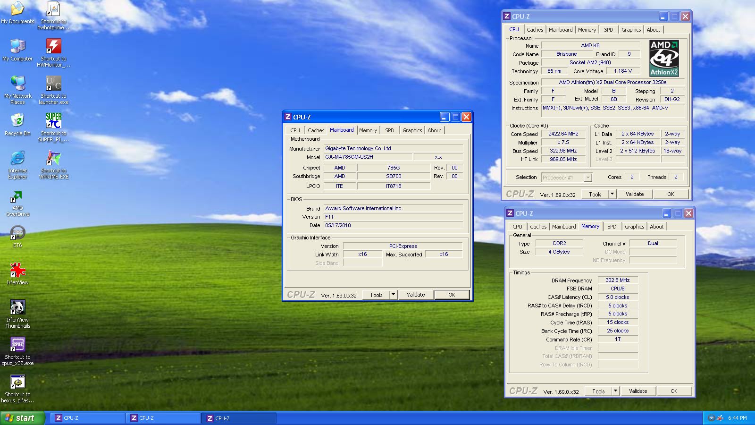Viewport: 755px width, 425px height.
Task: Expand Tools dropdown arrow in Mainboard window
Action: [393, 295]
